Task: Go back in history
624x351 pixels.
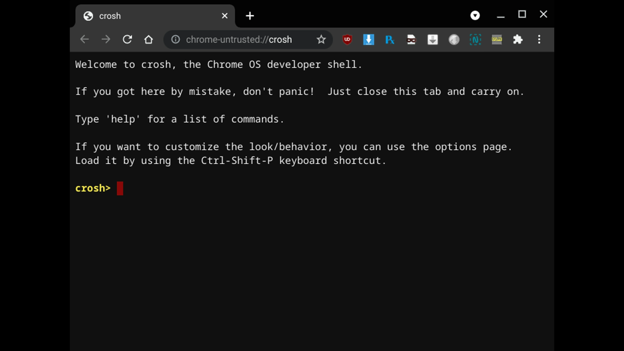Action: pyautogui.click(x=85, y=40)
